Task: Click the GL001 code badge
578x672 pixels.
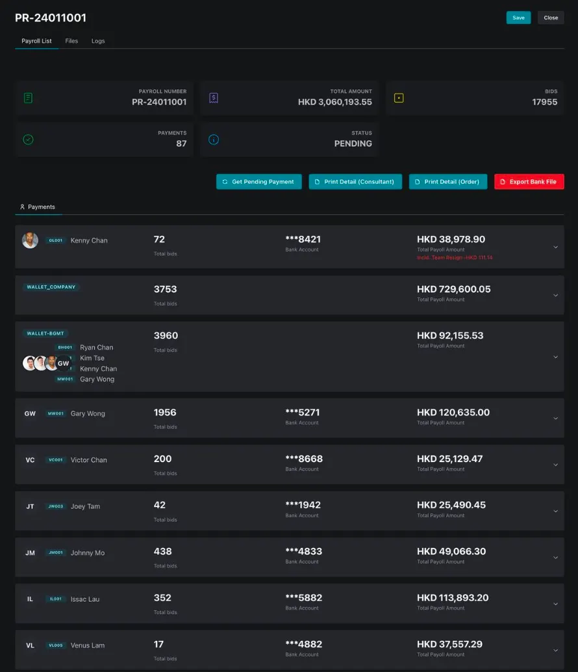Action: (56, 240)
